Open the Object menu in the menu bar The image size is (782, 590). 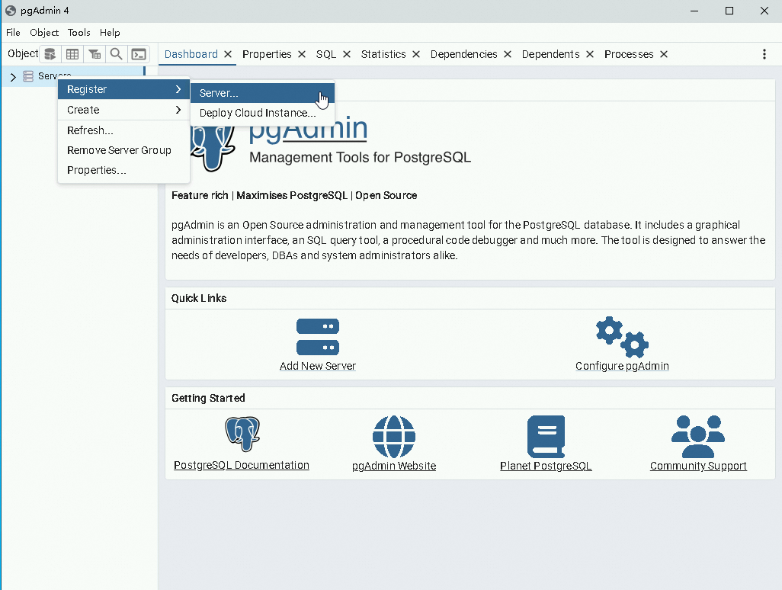point(43,32)
